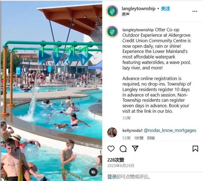
Task: View the comment's 1次赞 likes
Action: [x=139, y=138]
